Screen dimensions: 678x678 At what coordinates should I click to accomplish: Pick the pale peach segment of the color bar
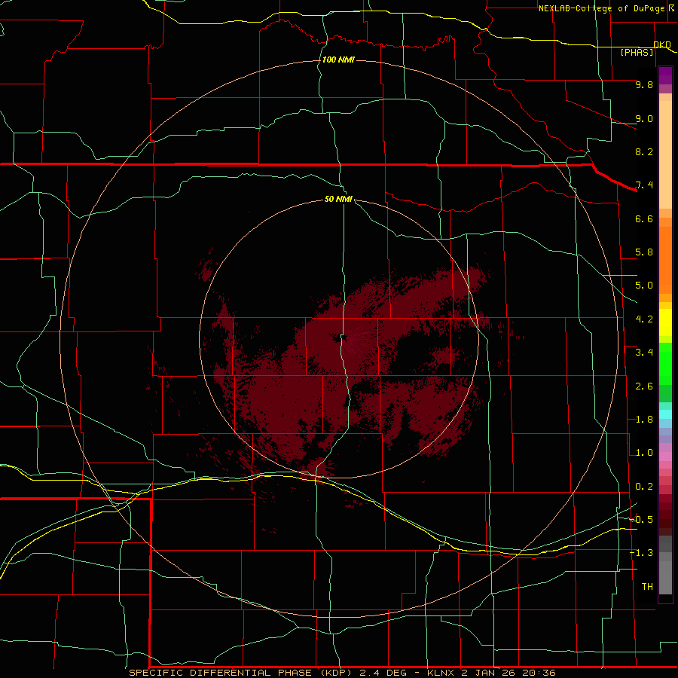coord(665,154)
